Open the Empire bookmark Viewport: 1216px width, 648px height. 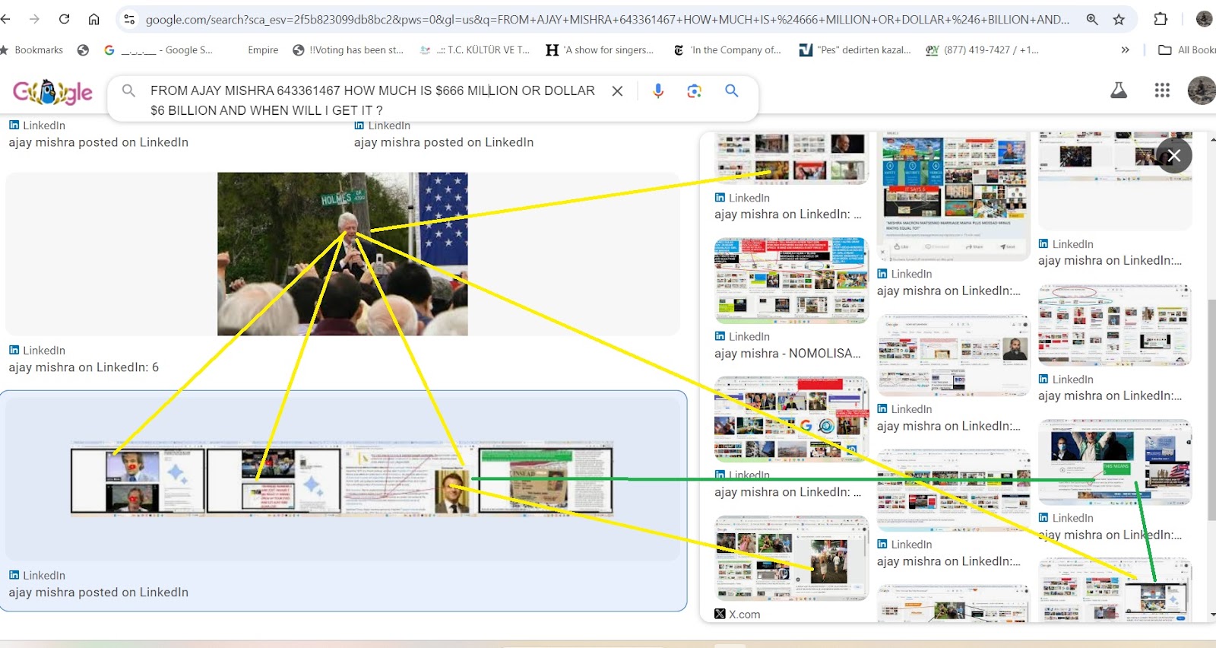click(262, 50)
